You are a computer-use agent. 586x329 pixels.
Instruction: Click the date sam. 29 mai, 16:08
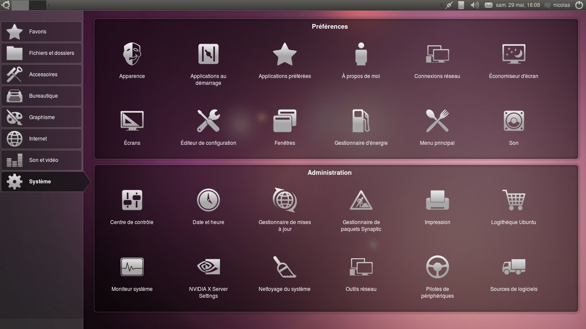pyautogui.click(x=518, y=5)
